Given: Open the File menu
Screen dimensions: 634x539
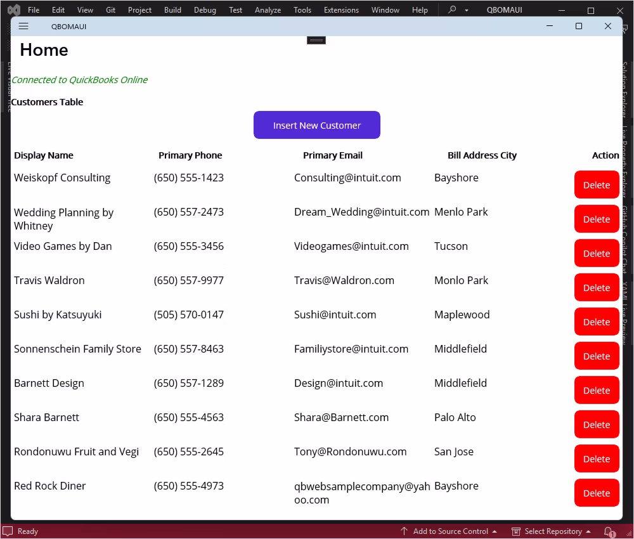Looking at the screenshot, I should click(x=34, y=10).
